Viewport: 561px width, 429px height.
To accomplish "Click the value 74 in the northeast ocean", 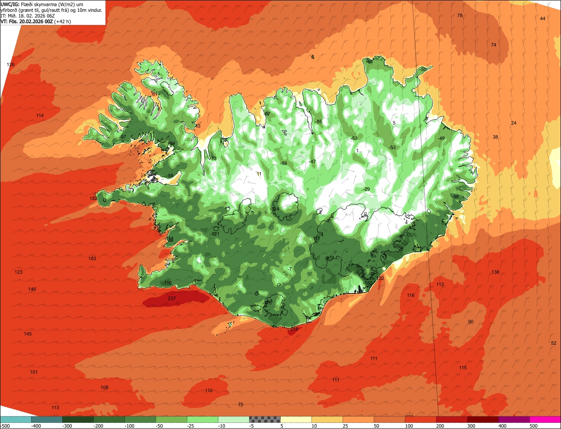I will (x=494, y=45).
